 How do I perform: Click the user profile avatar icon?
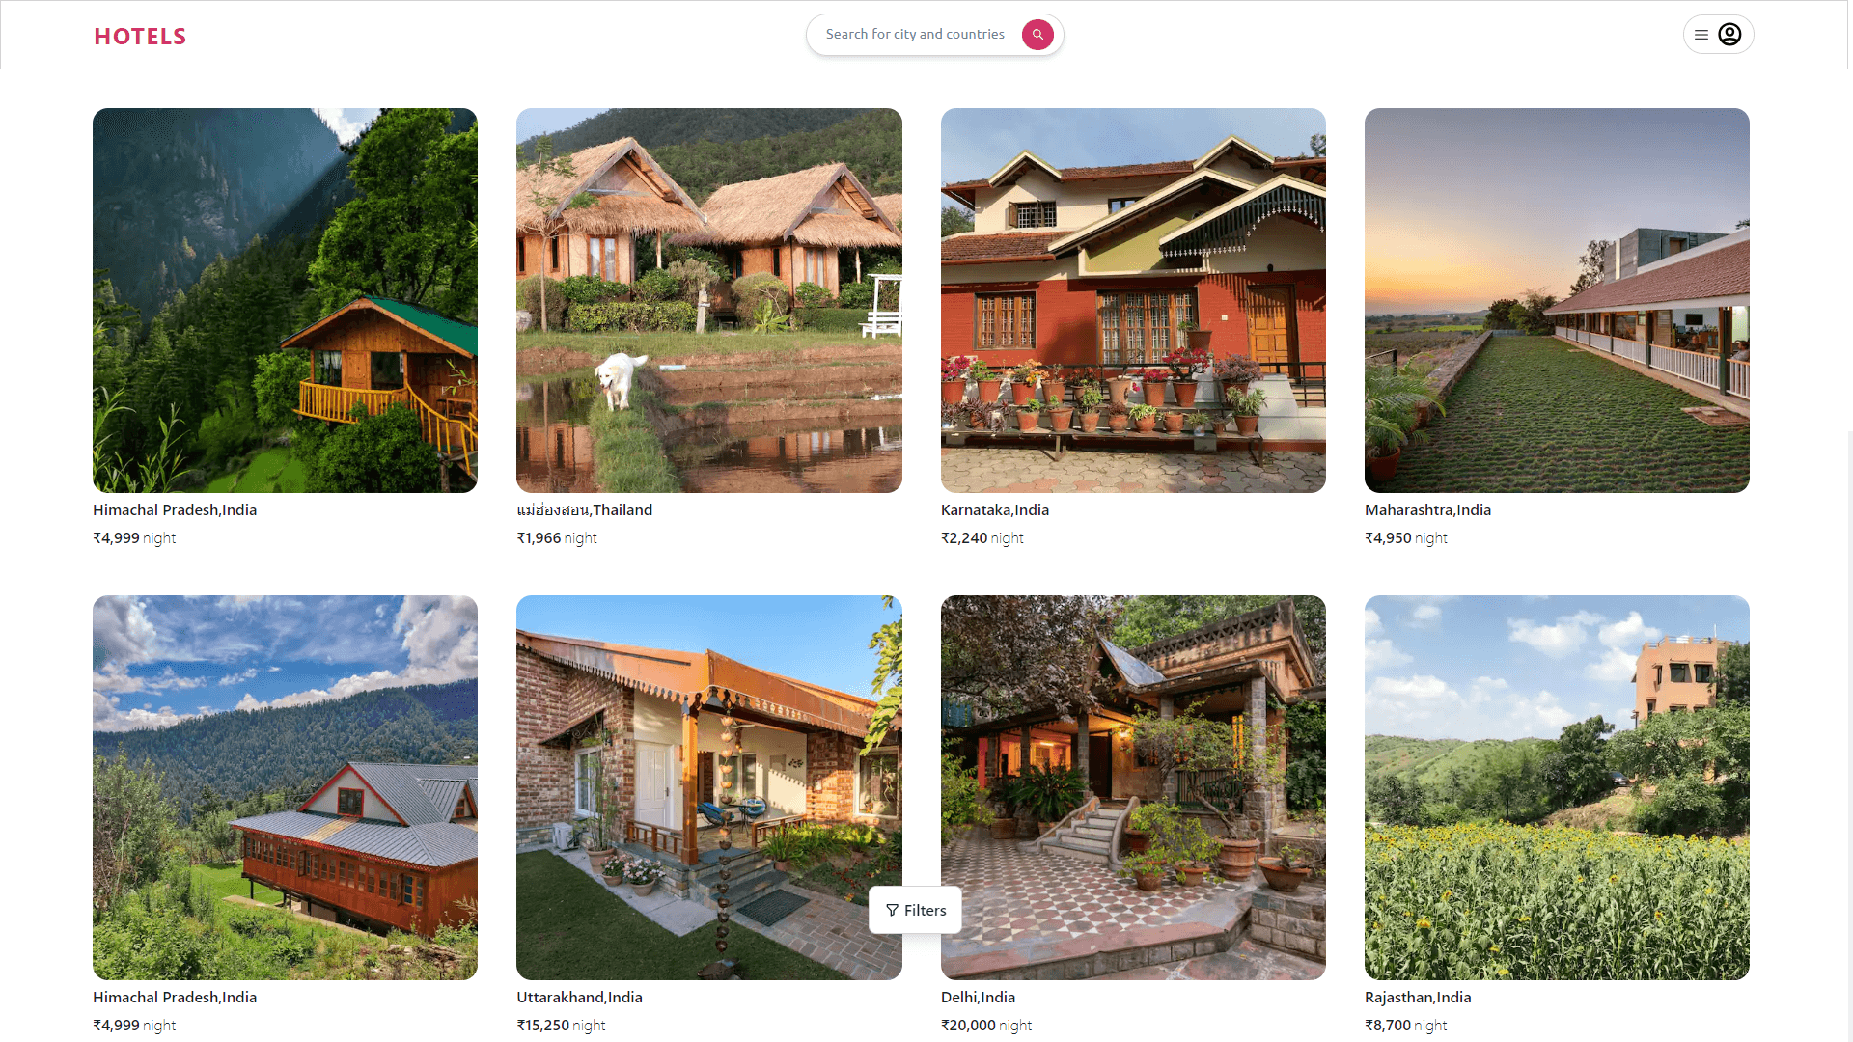coord(1729,35)
